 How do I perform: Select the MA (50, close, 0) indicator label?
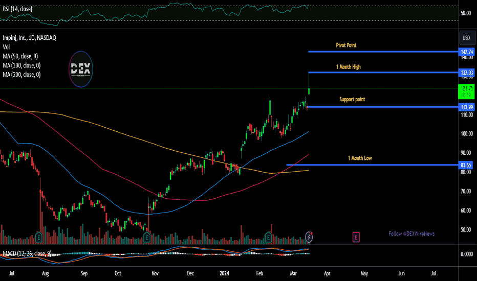pyautogui.click(x=20, y=56)
